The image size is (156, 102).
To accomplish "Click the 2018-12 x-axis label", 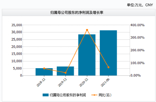I will pyautogui.click(x=41, y=82).
